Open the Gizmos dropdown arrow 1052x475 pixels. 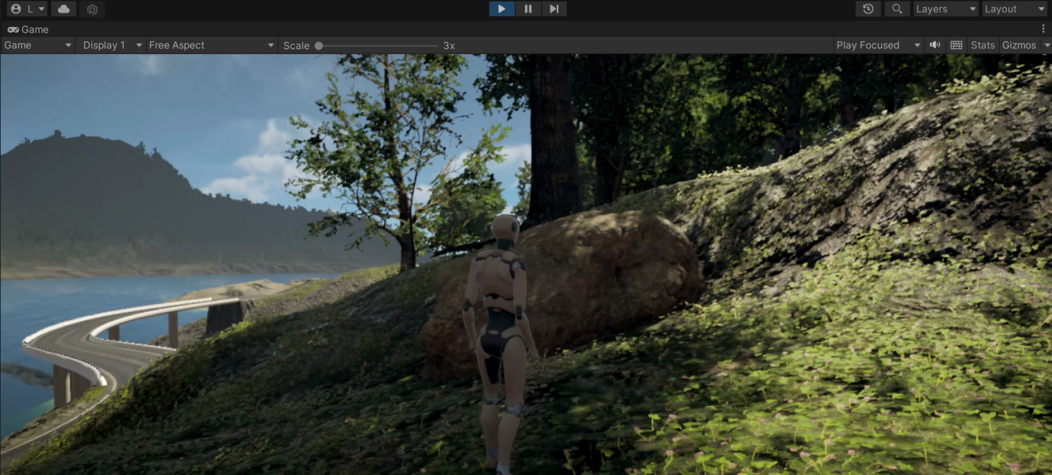(x=1046, y=45)
